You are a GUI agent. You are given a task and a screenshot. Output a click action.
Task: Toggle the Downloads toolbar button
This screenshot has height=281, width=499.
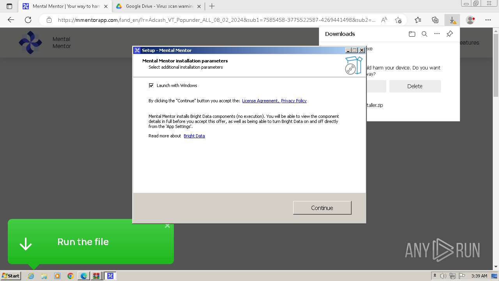(x=452, y=20)
